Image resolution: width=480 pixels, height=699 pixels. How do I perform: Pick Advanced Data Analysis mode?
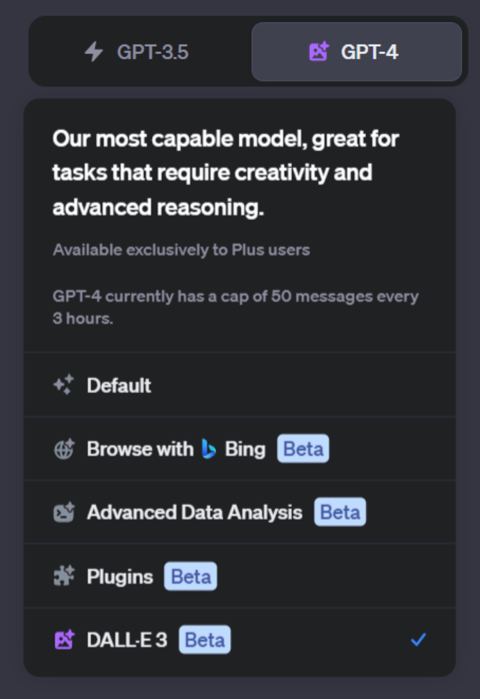[x=194, y=512]
